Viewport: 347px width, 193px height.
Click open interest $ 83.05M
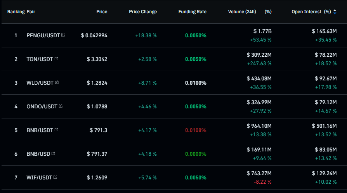click(x=326, y=150)
